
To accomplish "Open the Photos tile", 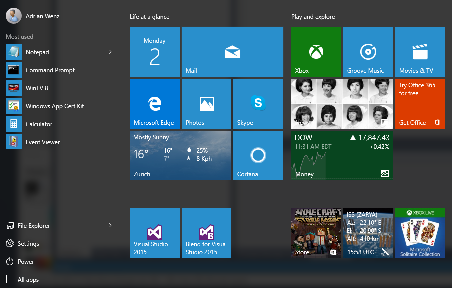I will pyautogui.click(x=206, y=103).
